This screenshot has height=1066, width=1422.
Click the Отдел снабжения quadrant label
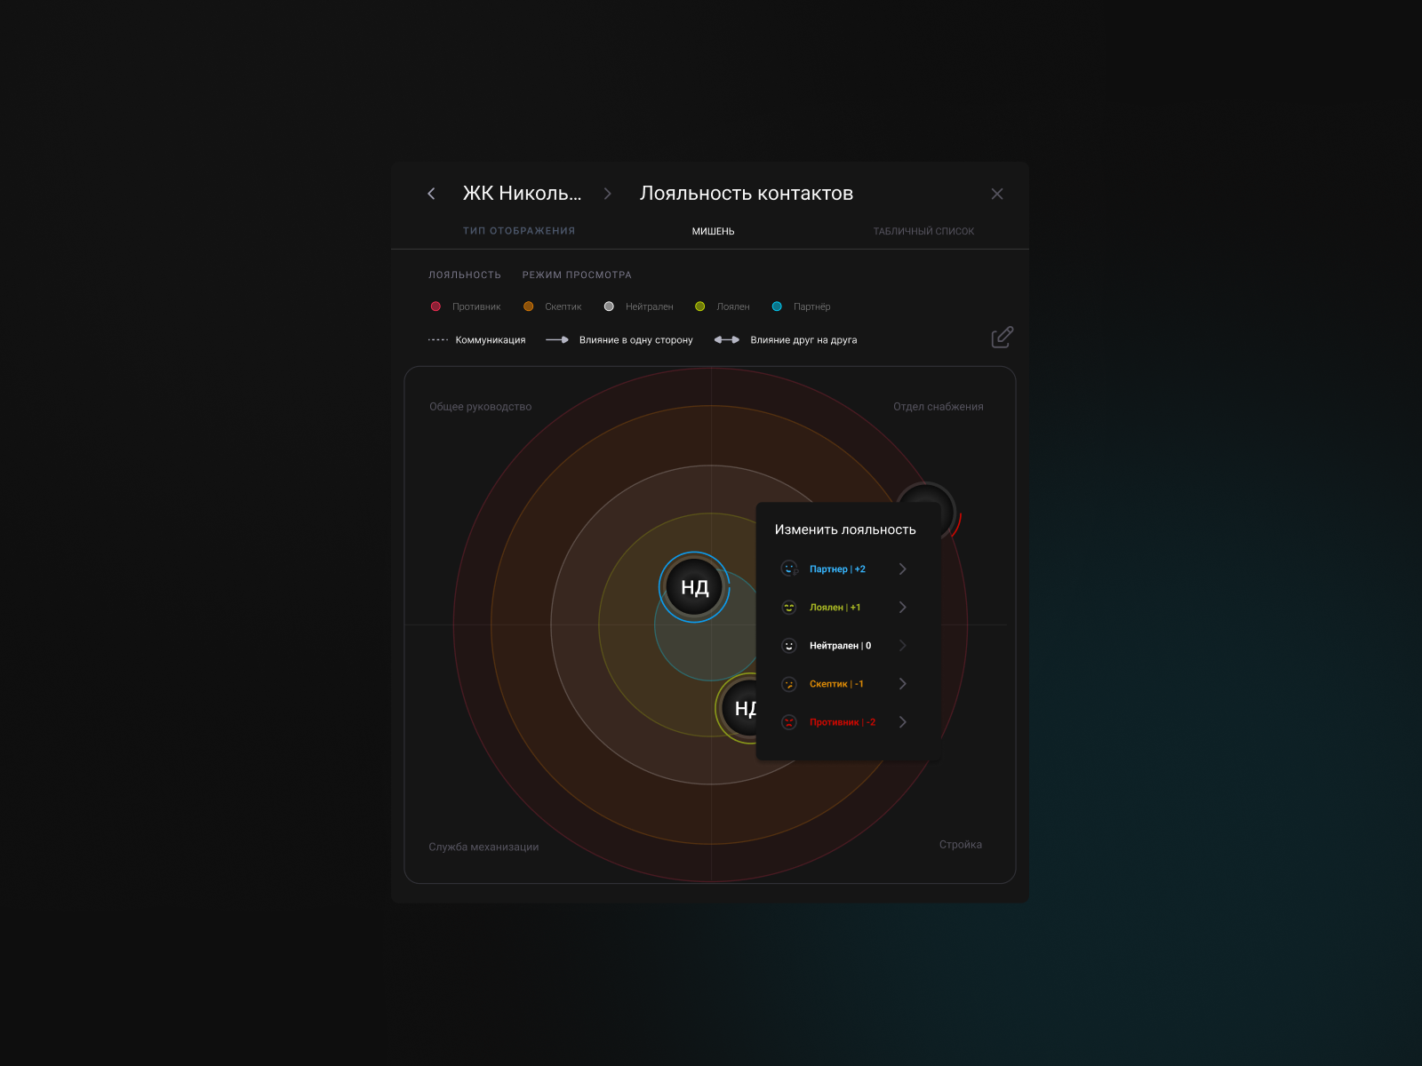pos(939,407)
